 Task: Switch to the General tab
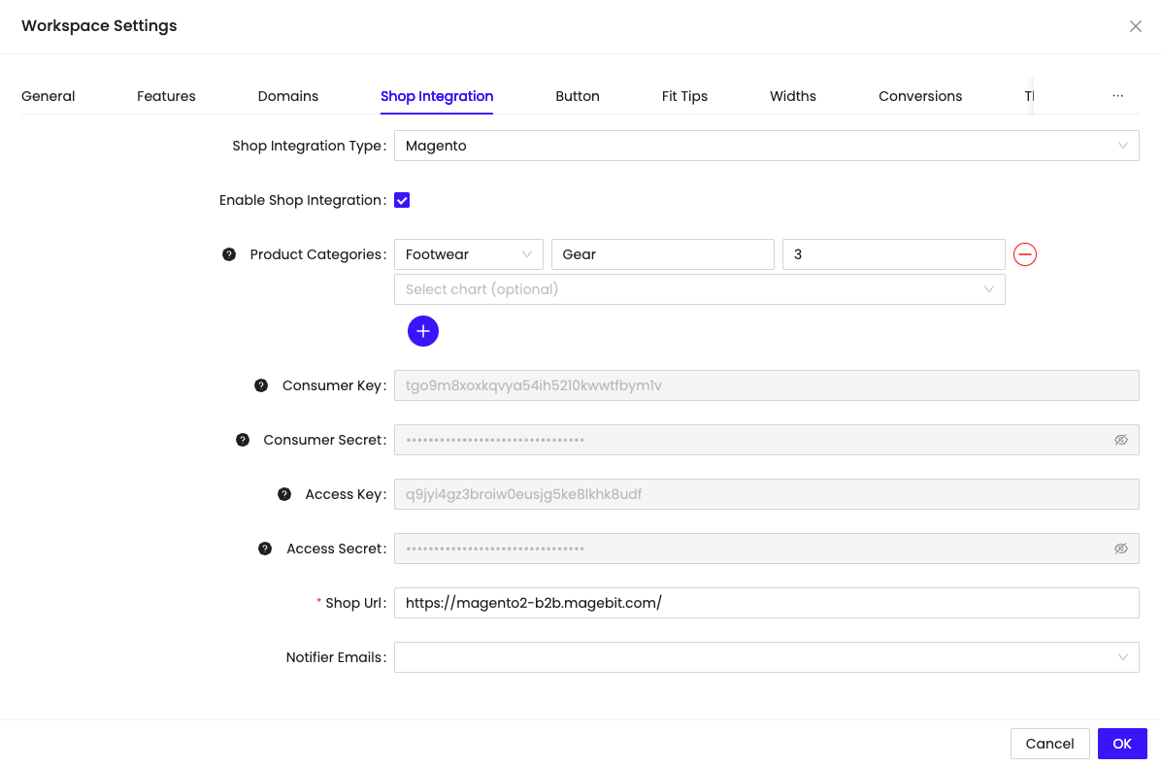[48, 95]
